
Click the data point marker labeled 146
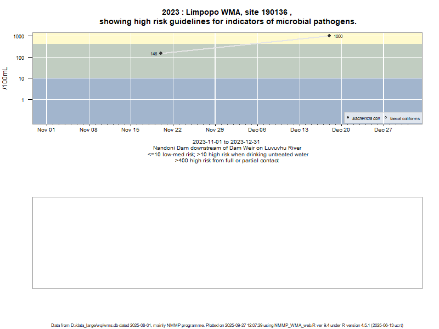[x=161, y=53]
